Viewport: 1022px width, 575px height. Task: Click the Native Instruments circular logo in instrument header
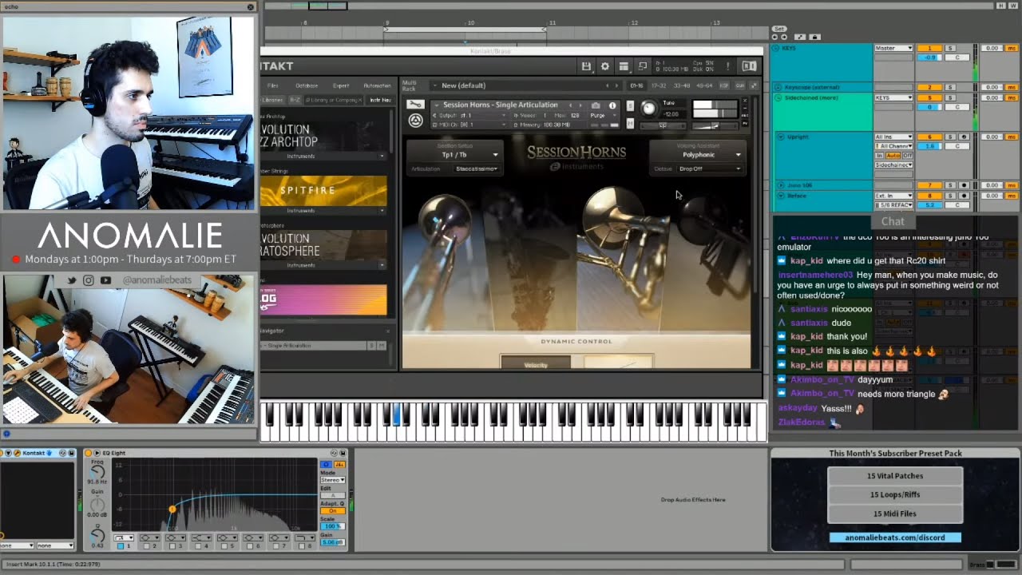tap(415, 121)
